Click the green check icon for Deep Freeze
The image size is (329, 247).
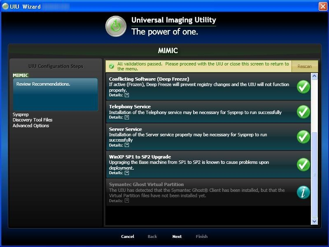[x=303, y=87]
